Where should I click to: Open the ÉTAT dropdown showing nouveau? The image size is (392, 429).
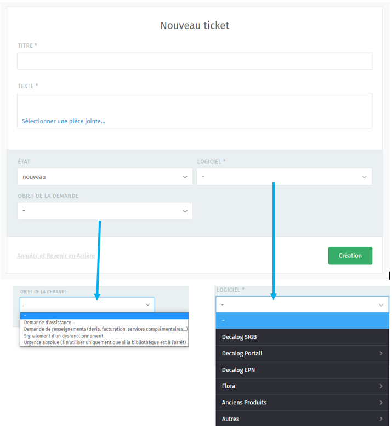pos(105,177)
